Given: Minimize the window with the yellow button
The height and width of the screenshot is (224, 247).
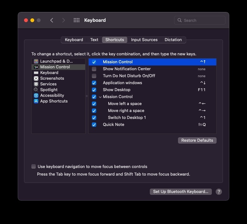Looking at the screenshot, I should coord(32,20).
